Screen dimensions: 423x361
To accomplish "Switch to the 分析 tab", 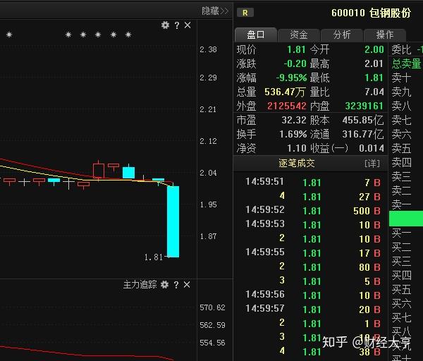I will click(x=342, y=35).
